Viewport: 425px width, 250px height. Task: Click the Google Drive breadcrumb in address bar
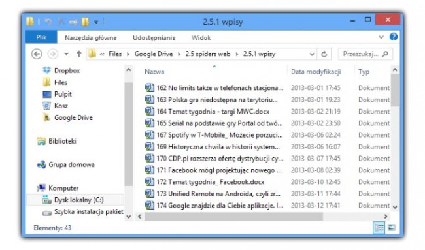coord(154,54)
